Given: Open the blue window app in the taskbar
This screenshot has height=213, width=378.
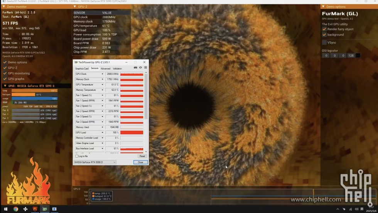Looking at the screenshot, I should [54, 209].
